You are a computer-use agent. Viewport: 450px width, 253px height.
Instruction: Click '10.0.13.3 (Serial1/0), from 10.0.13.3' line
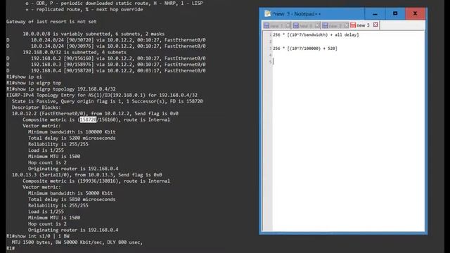coord(86,175)
